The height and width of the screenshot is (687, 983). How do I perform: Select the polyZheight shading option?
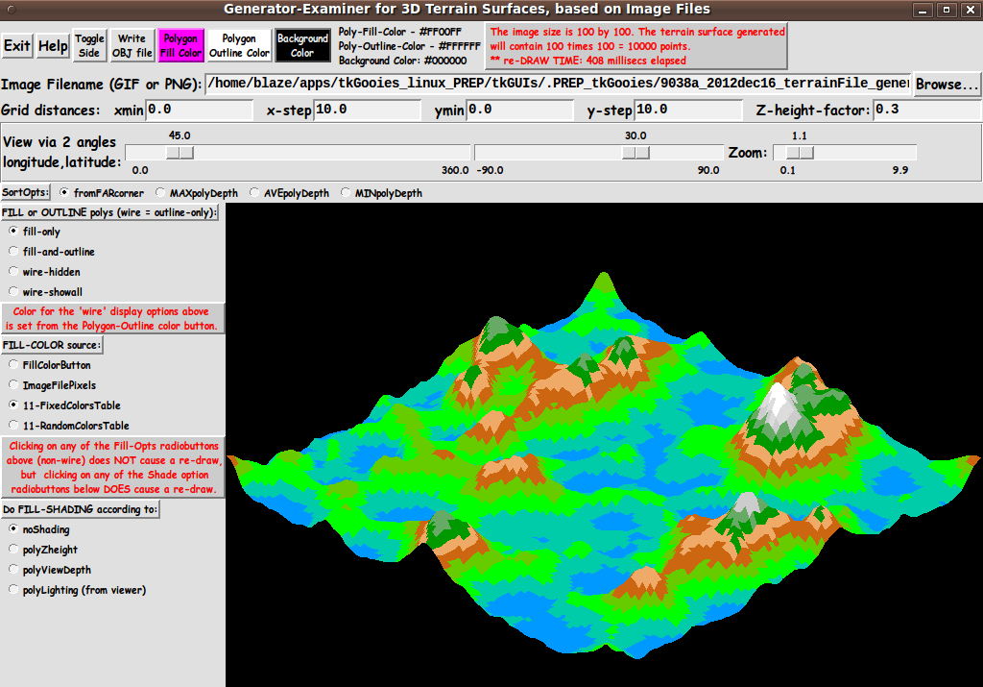(43, 550)
